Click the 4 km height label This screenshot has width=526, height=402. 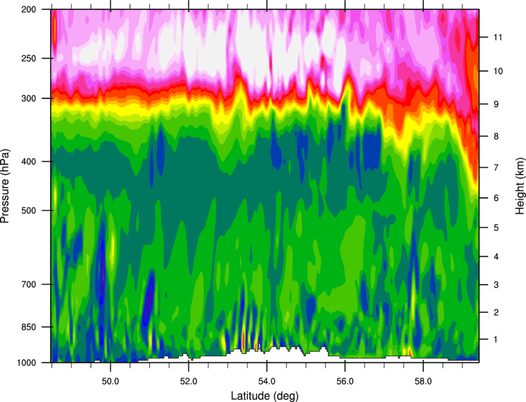(496, 257)
